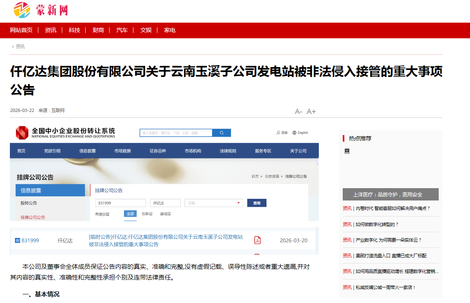Increase font size with A+ button
This screenshot has height=303, width=470.
(x=311, y=112)
